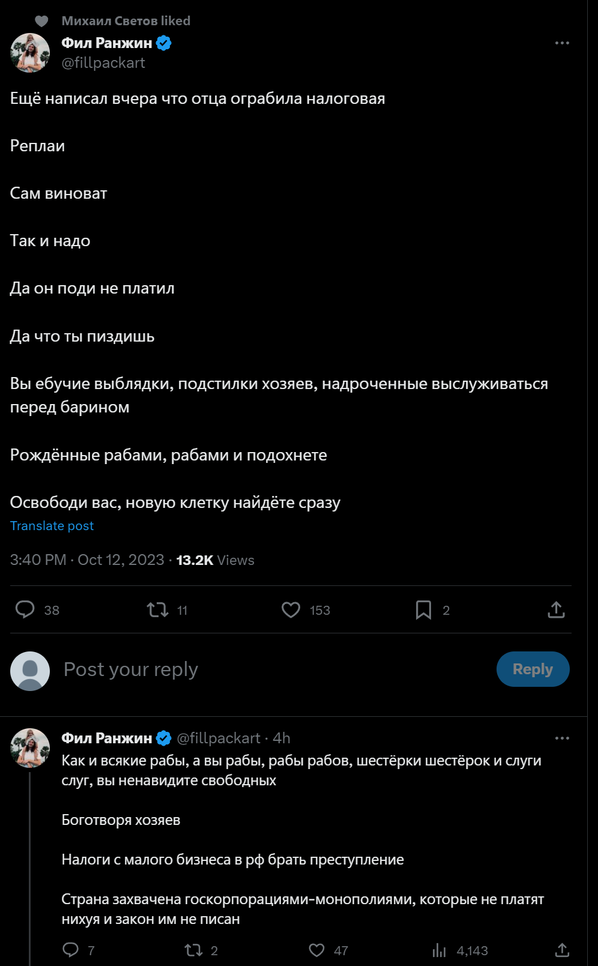Open more options on the reply post
Viewport: 598px width, 966px height.
click(x=562, y=738)
